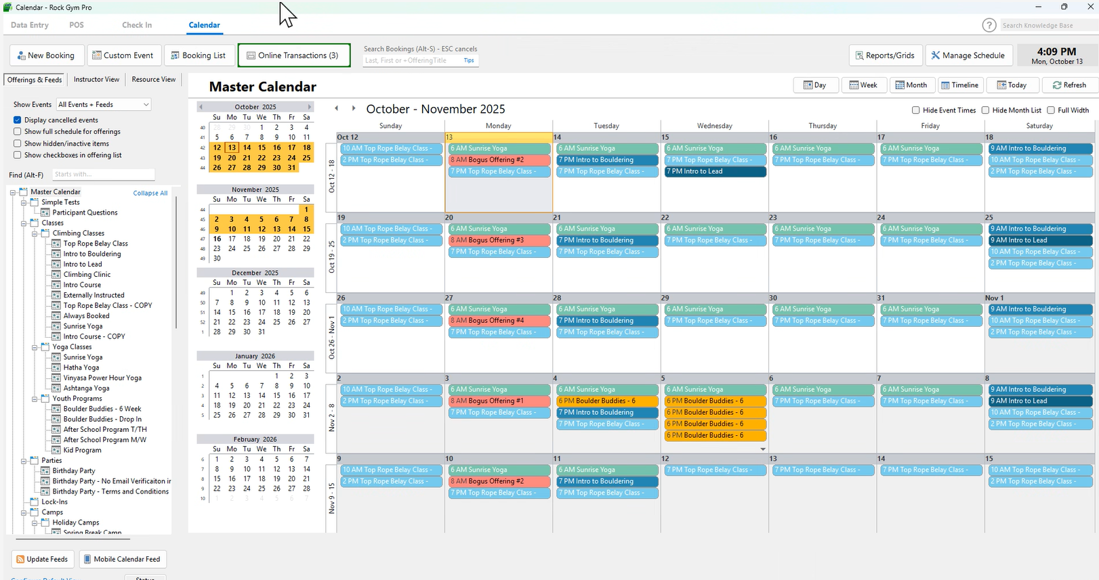1099x580 pixels.
Task: Enable Show full schedule for offerings
Action: [18, 131]
